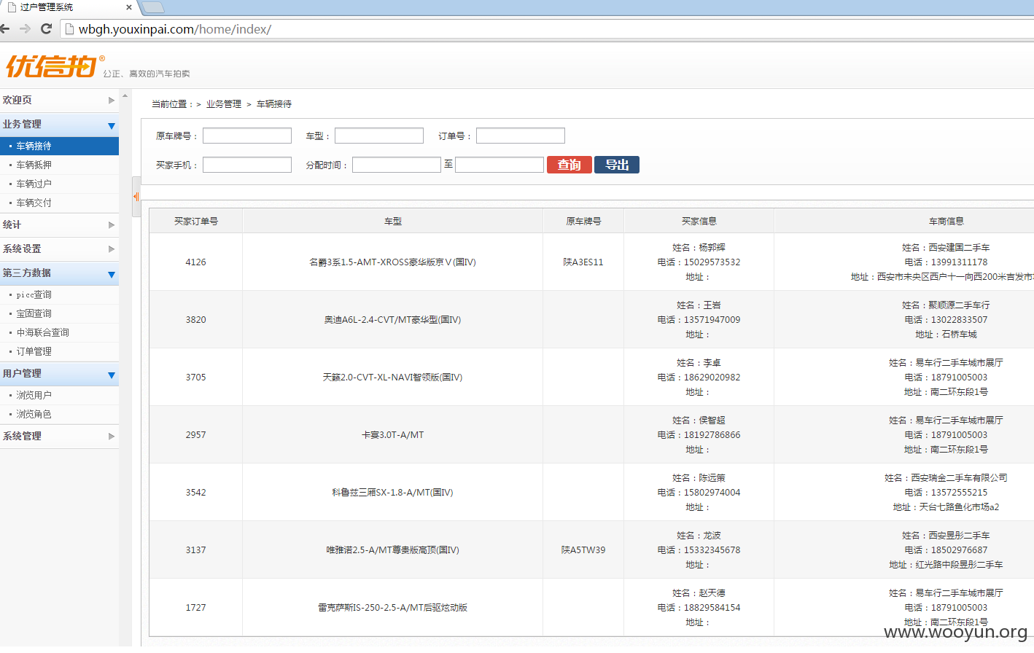Image resolution: width=1034 pixels, height=653 pixels.
Task: Click the browser forward arrow
Action: point(25,28)
